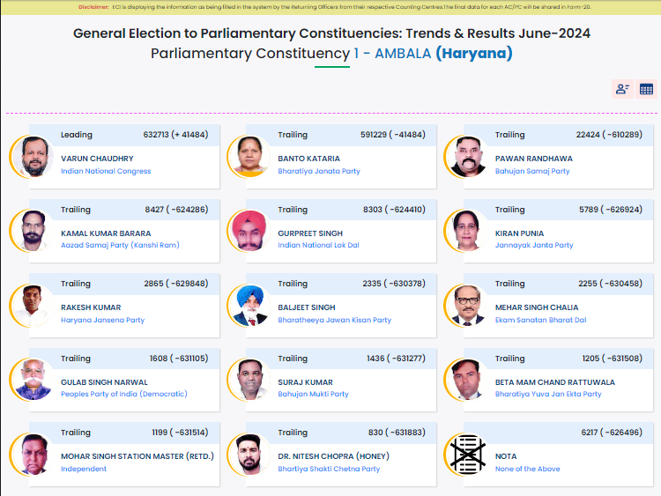Switch to candidate card view icon
Screen dimensions: 661x496
click(x=622, y=89)
